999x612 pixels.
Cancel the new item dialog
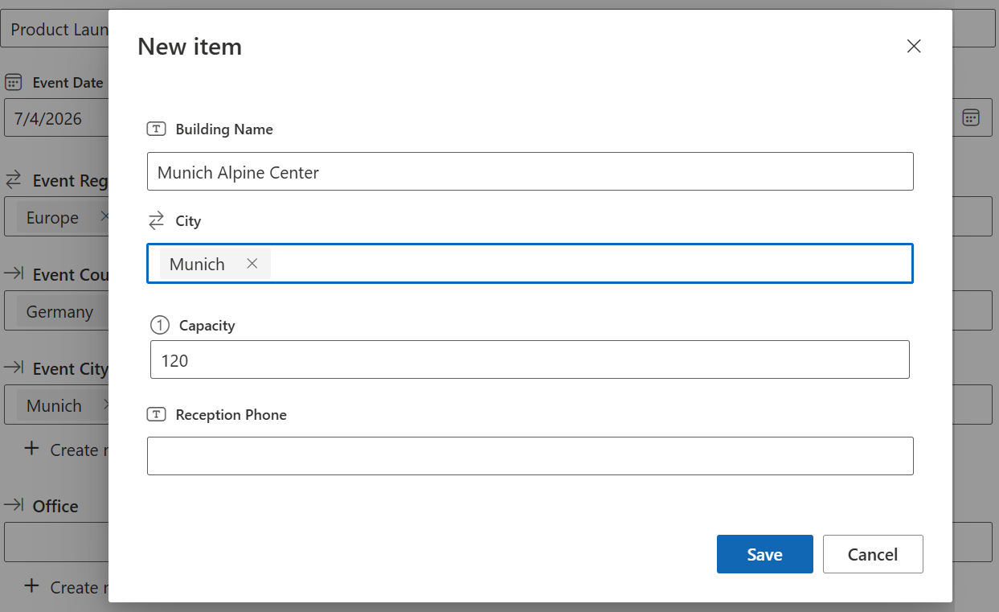(872, 554)
